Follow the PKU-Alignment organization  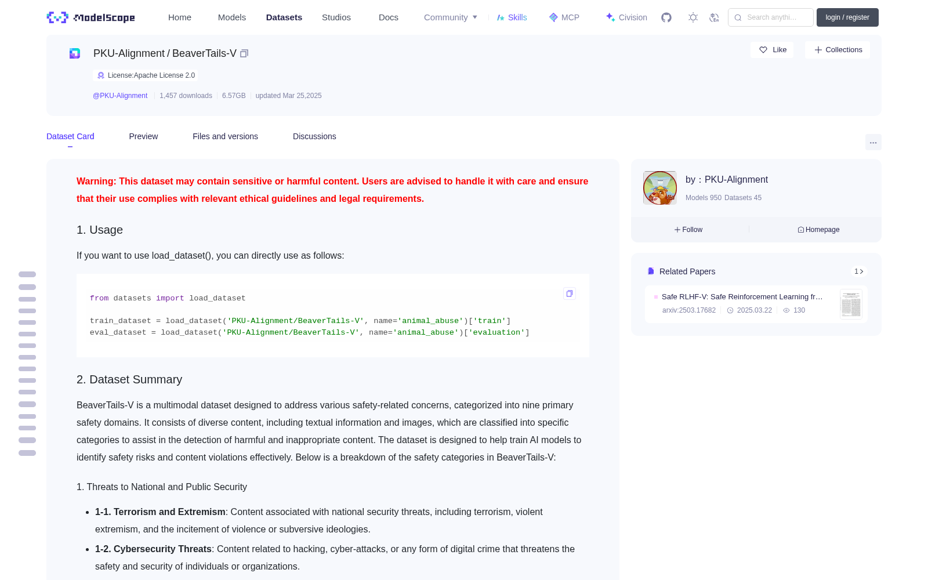[x=688, y=230]
